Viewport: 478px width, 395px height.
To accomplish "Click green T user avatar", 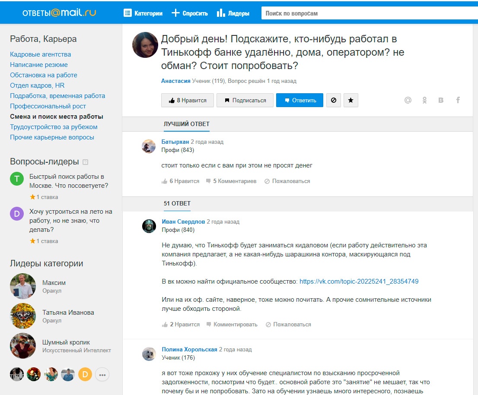I will [17, 179].
